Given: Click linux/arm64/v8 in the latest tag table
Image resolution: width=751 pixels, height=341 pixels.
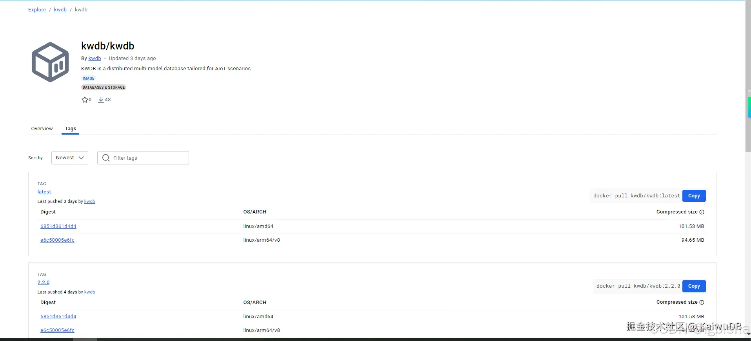Looking at the screenshot, I should click(x=262, y=240).
